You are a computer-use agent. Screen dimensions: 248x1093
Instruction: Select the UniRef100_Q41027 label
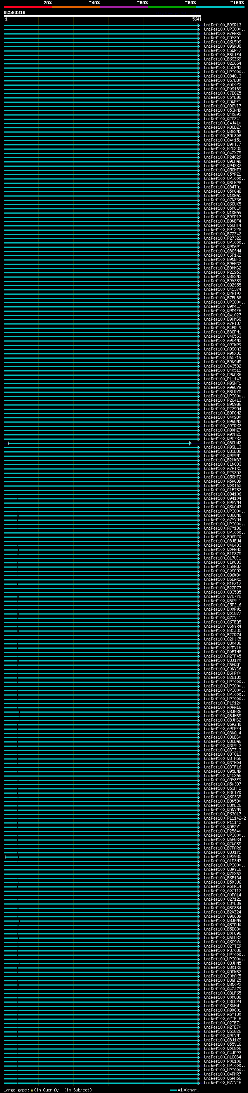click(x=222, y=315)
